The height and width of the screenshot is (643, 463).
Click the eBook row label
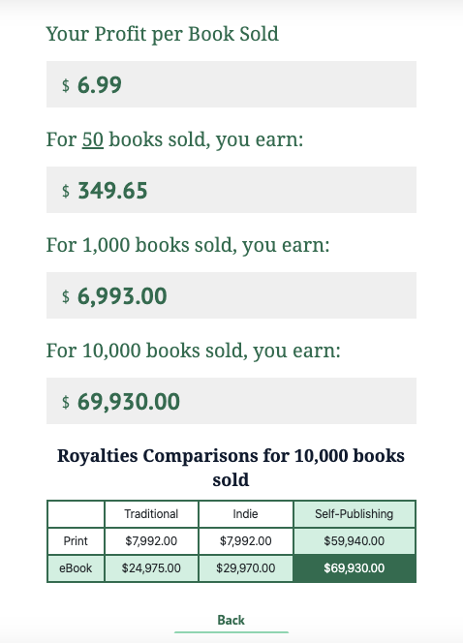tap(76, 568)
